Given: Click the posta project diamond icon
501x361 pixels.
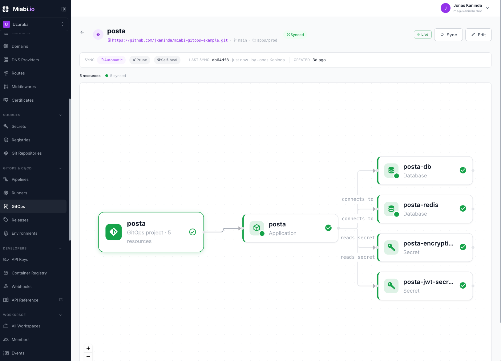Looking at the screenshot, I should click(98, 34).
